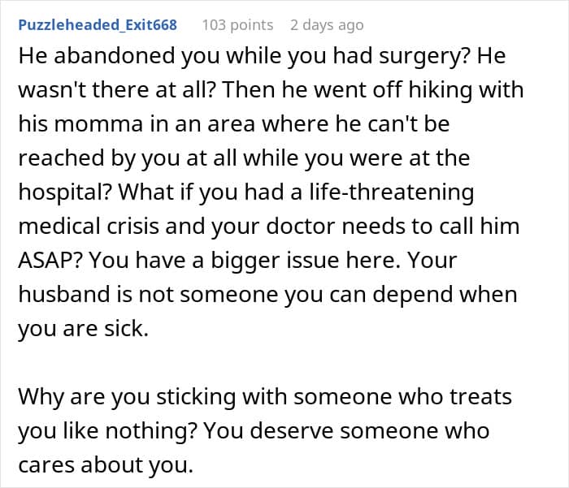
Task: Click the words "his momma"
Action: click(81, 124)
